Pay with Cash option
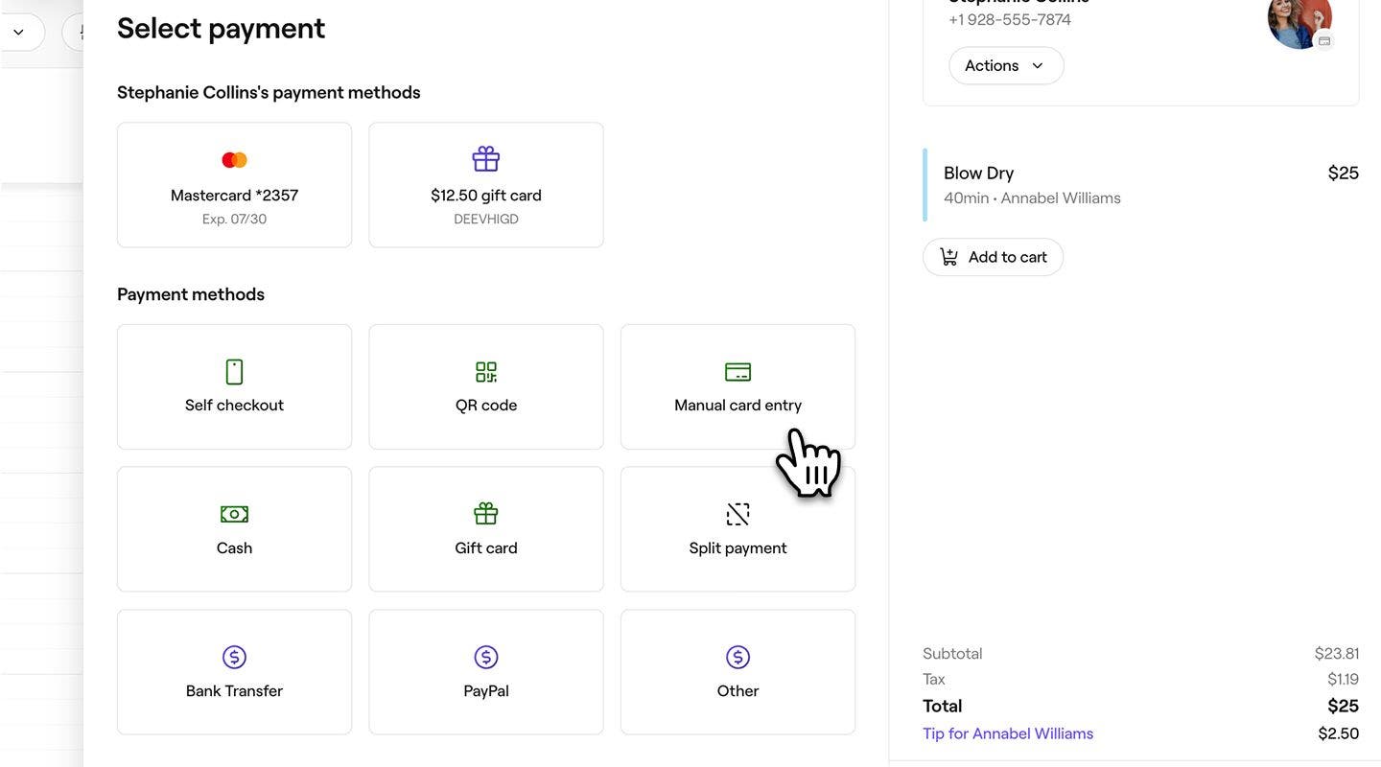The image size is (1381, 767). tap(234, 529)
